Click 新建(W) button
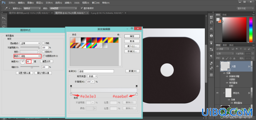Screen dimensions: 256x120 [132, 71]
